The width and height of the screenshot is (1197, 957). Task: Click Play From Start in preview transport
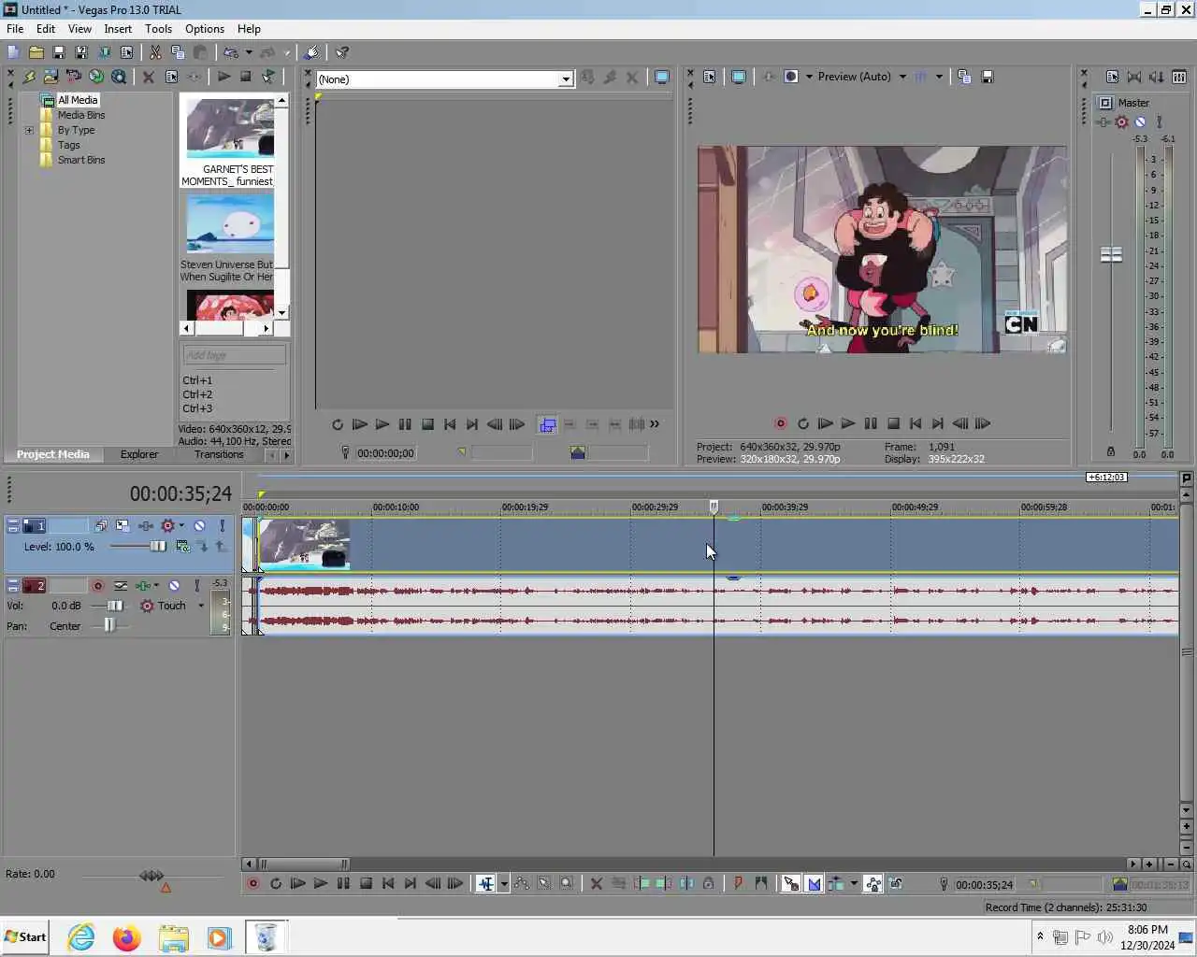coord(825,423)
